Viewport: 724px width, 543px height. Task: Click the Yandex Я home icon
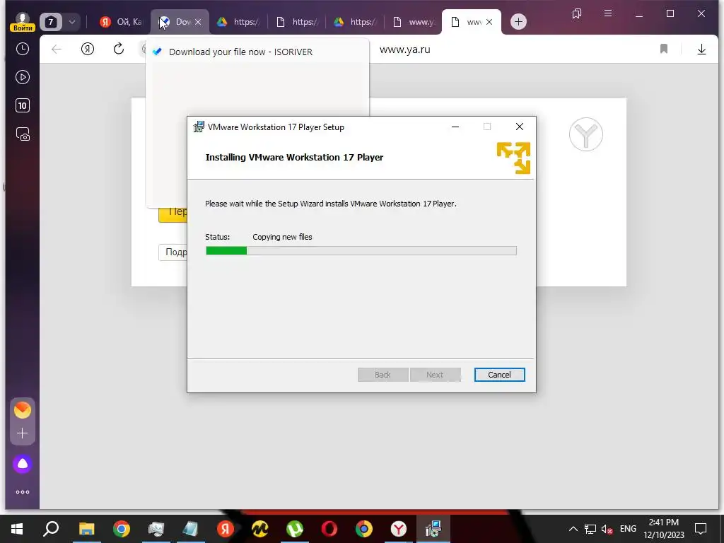pos(87,49)
